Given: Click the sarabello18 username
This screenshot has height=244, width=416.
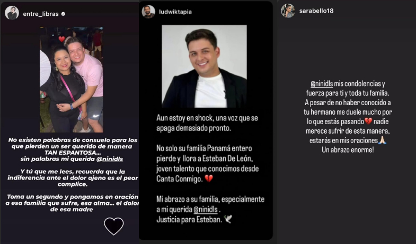Looking at the screenshot, I should click(x=316, y=11).
